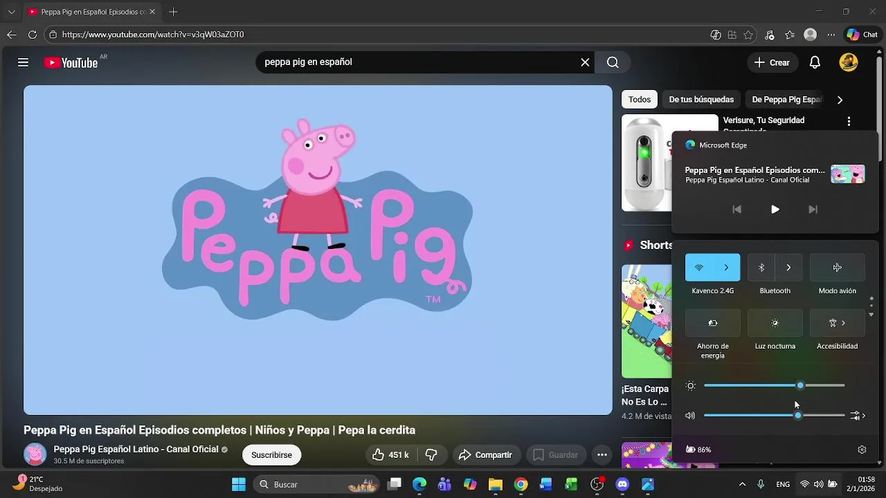Viewport: 886px width, 498px height.
Task: Open File Explorer from taskbar
Action: coord(495,485)
